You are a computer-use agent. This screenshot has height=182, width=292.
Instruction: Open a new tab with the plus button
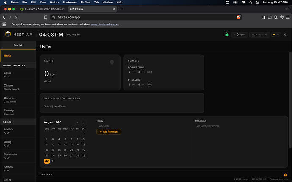click(x=121, y=9)
